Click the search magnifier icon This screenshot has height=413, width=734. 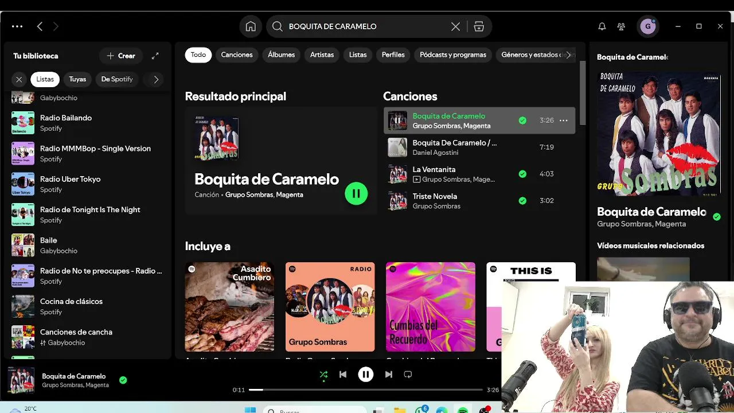click(277, 26)
